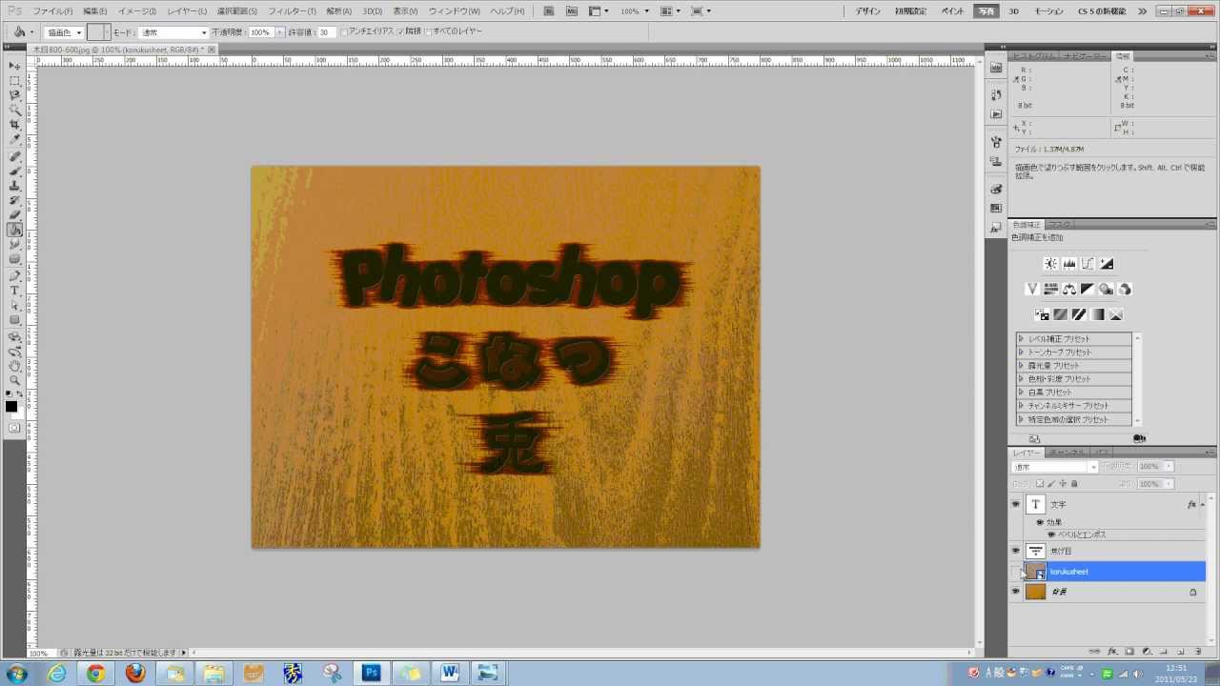Open the layer blend mode dropdown
The height and width of the screenshot is (686, 1220).
(x=1055, y=467)
